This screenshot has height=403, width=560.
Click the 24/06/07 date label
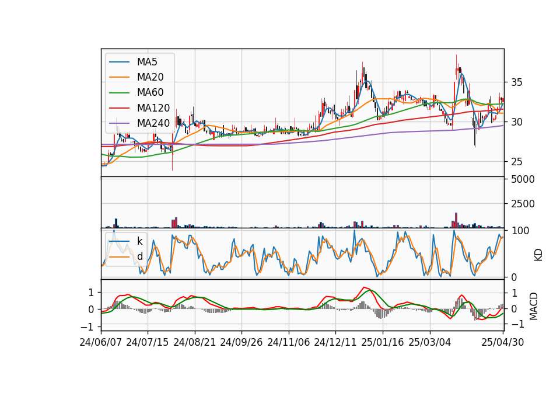101,343
